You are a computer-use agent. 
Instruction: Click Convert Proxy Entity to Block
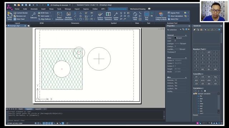click(x=161, y=16)
